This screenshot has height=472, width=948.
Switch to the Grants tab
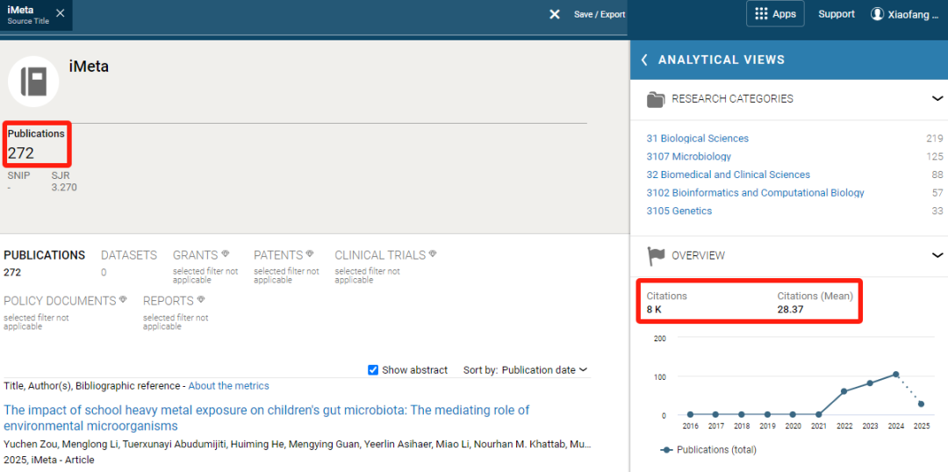[x=196, y=255]
